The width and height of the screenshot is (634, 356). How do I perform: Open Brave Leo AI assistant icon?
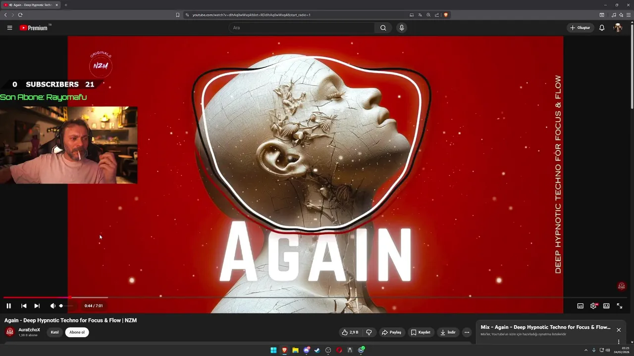pos(621,15)
